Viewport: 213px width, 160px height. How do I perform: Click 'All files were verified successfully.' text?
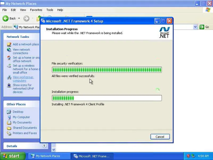[x=73, y=76]
